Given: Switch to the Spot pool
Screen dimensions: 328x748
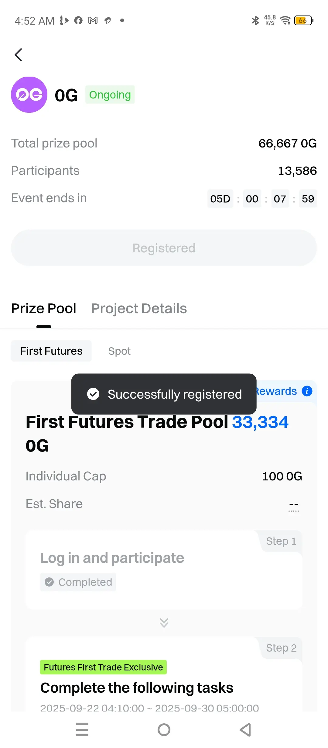Looking at the screenshot, I should (x=119, y=351).
